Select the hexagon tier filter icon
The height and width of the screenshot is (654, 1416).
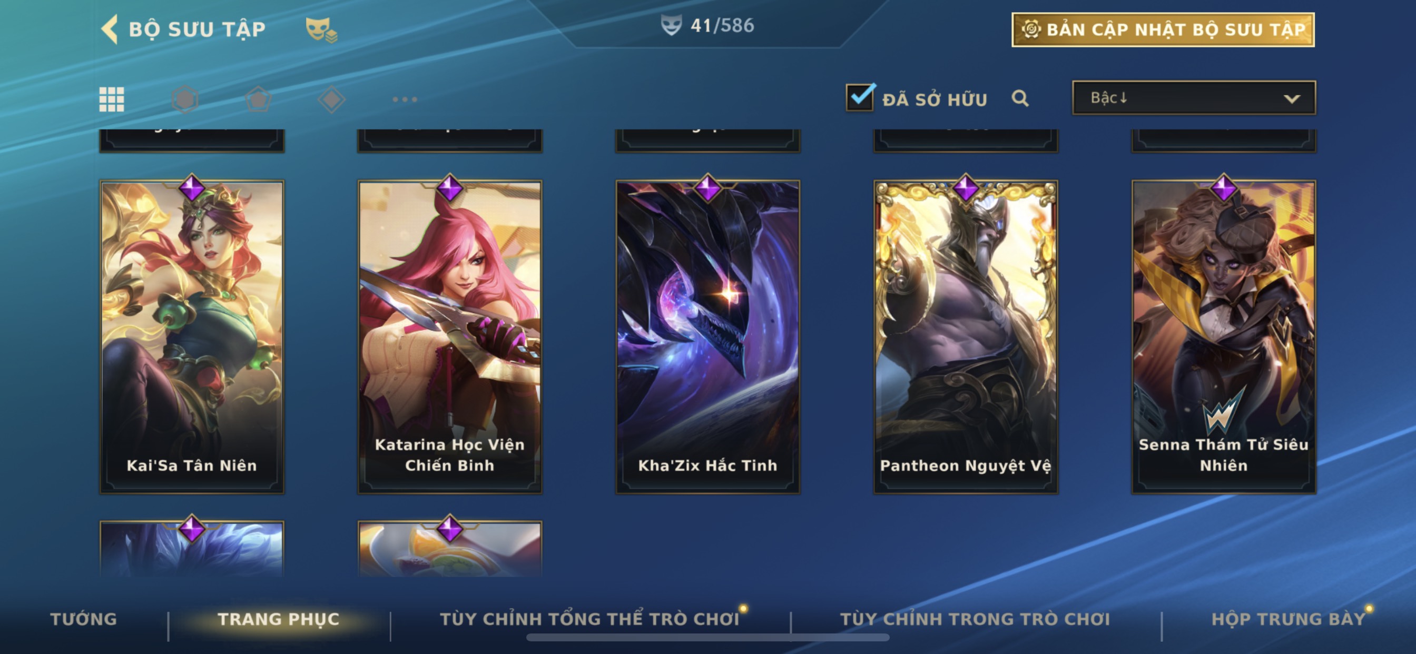pos(185,100)
